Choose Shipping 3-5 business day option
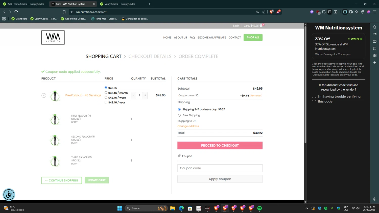This screenshot has width=379, height=213. (179, 109)
